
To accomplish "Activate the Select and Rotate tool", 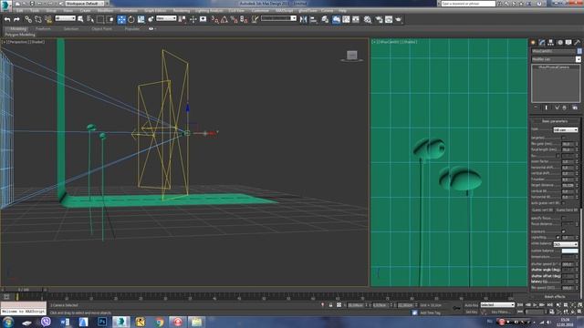I will 131,19.
